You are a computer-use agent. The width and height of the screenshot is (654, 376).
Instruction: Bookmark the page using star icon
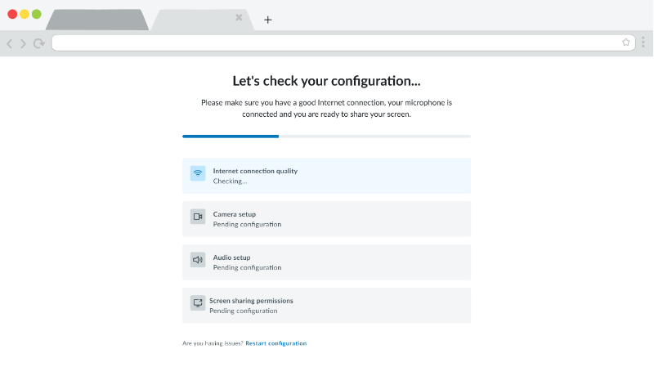tap(625, 43)
